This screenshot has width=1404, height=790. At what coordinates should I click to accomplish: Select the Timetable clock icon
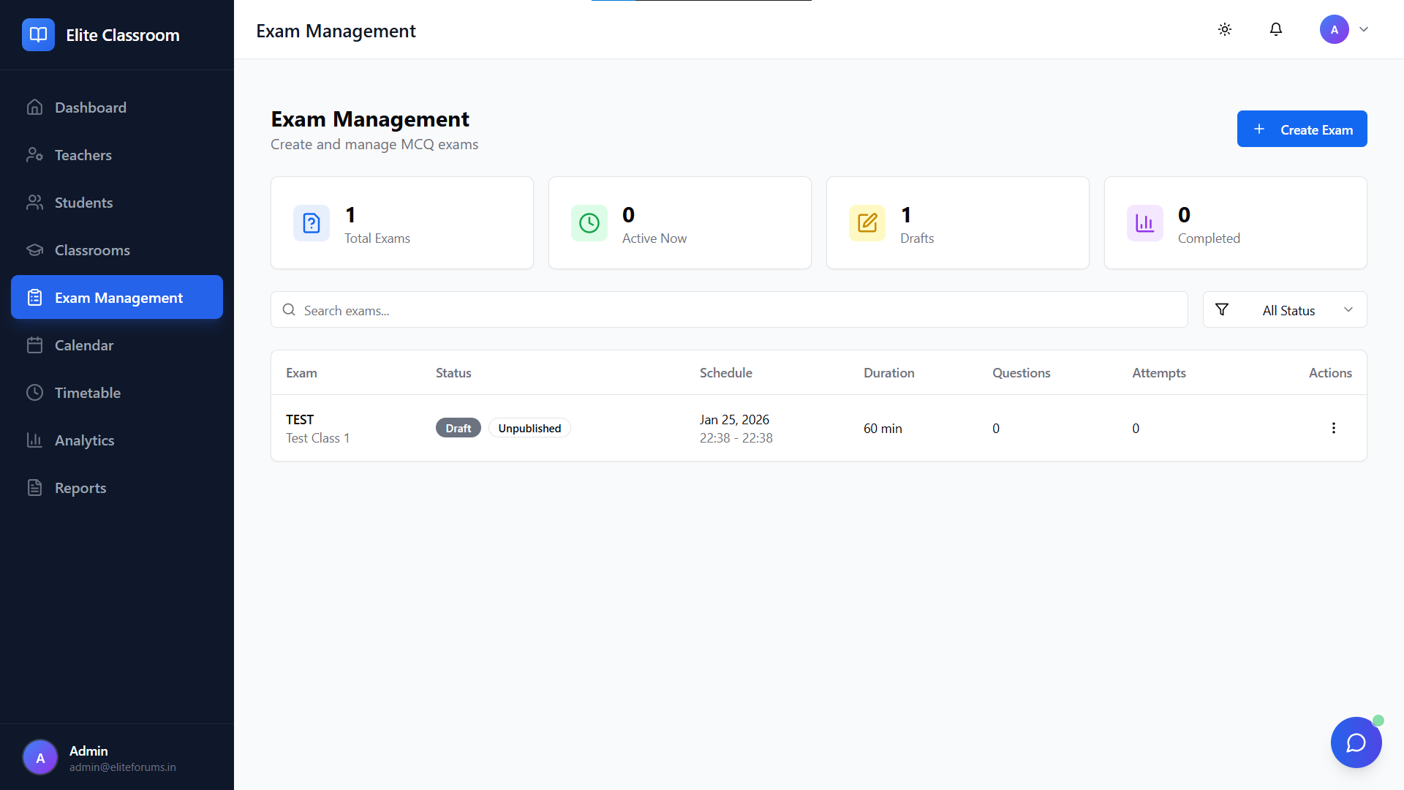point(36,392)
